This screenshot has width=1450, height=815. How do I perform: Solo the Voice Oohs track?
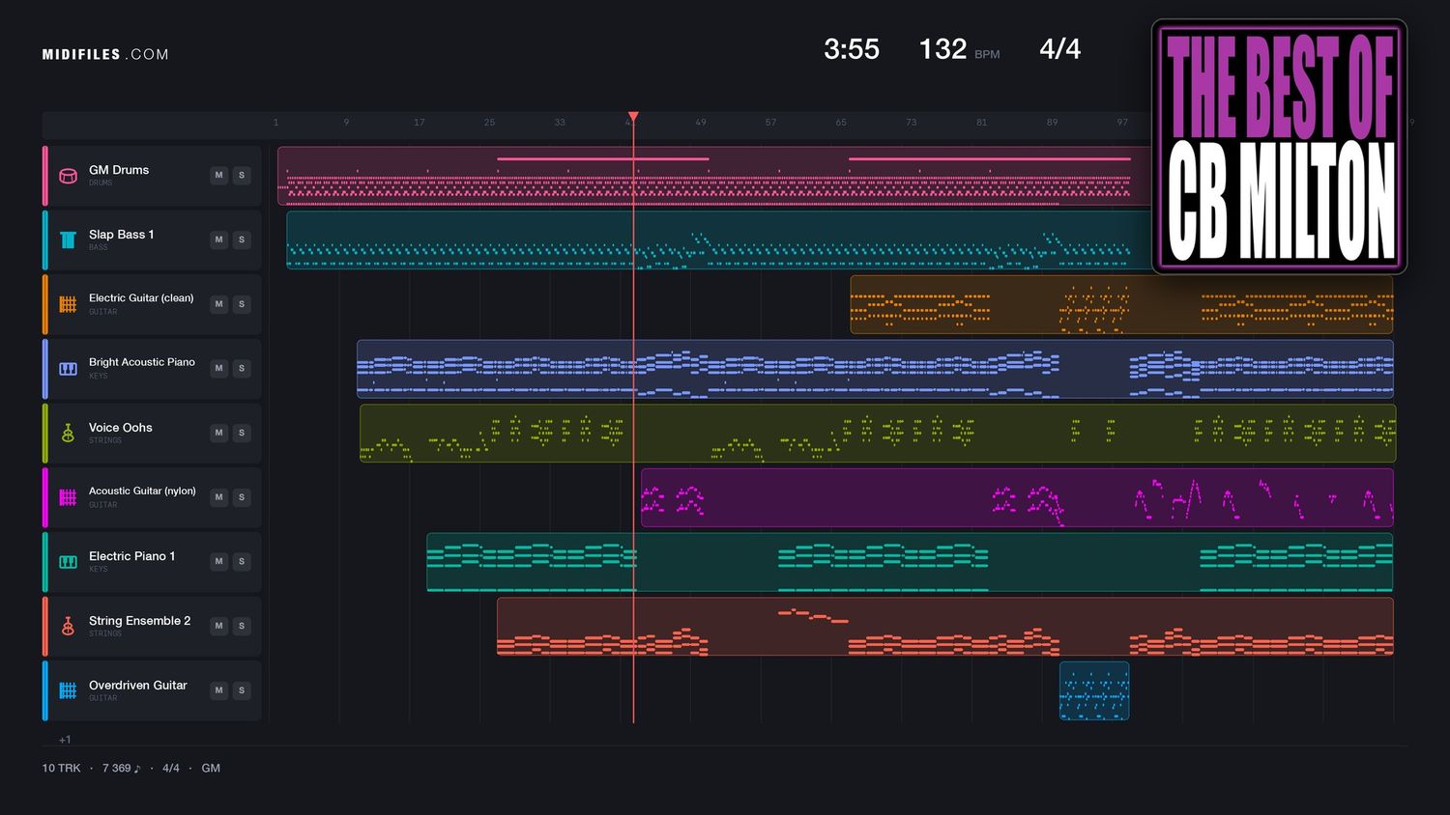click(x=242, y=433)
